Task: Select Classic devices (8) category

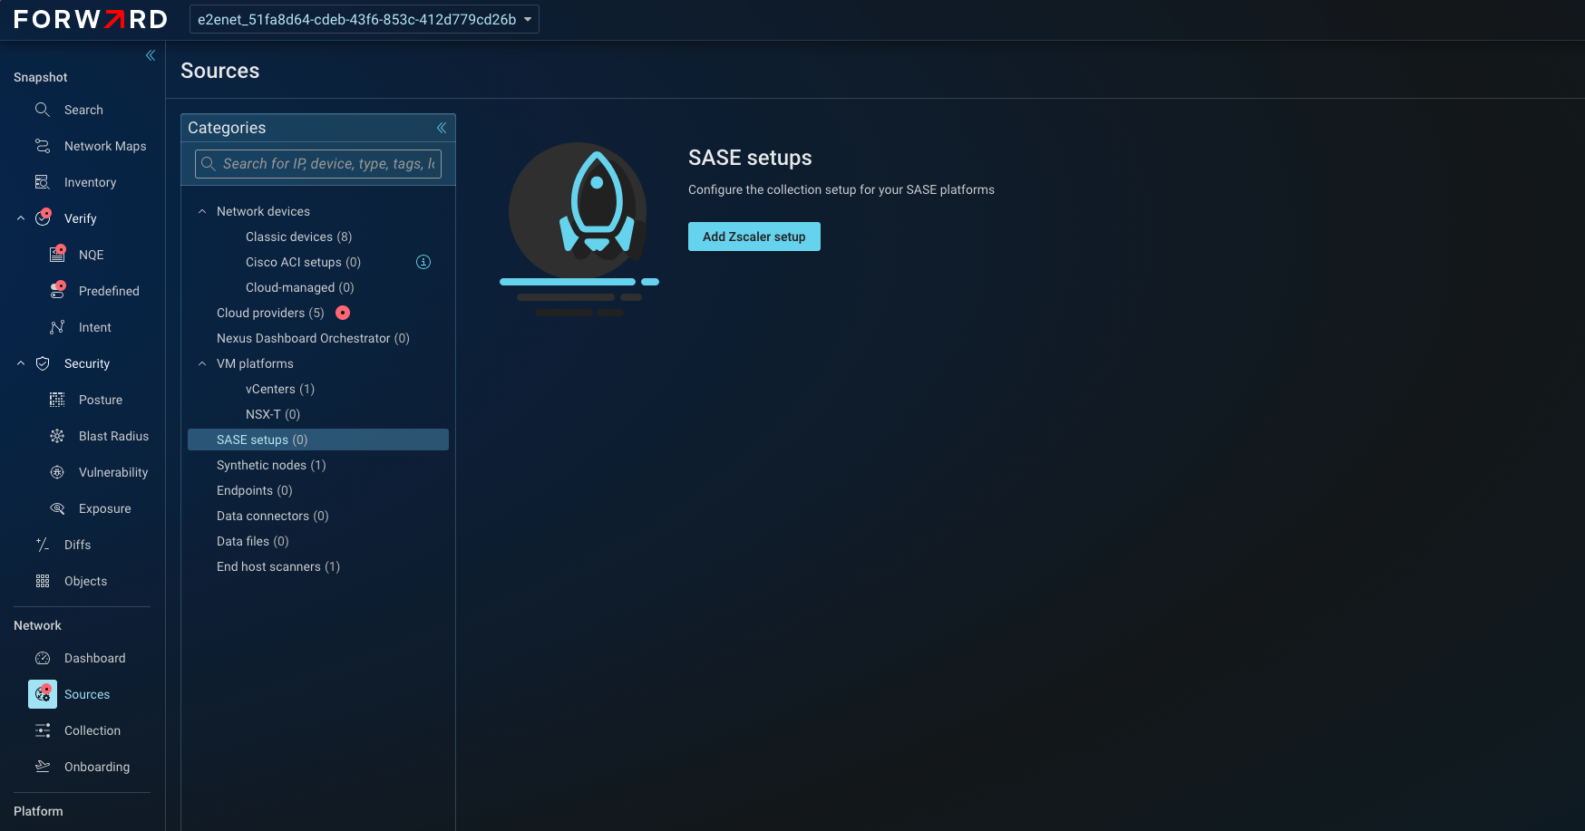Action: (x=298, y=237)
